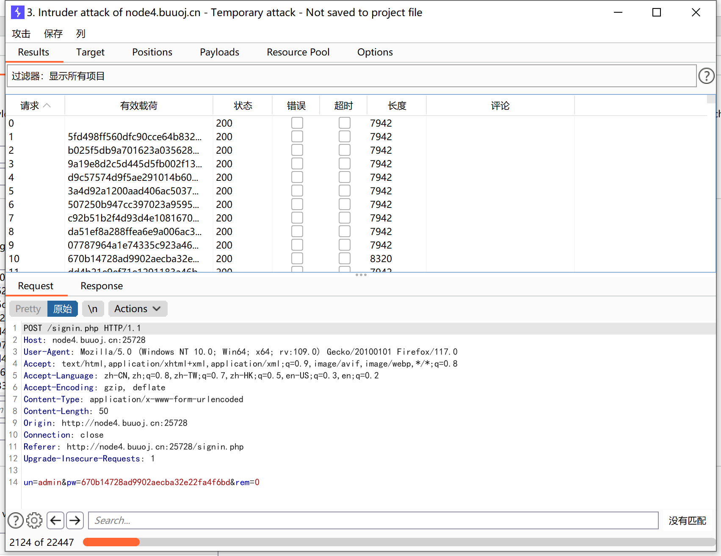Image resolution: width=721 pixels, height=556 pixels.
Task: Tick the error checkbox for request 7
Action: tap(297, 218)
